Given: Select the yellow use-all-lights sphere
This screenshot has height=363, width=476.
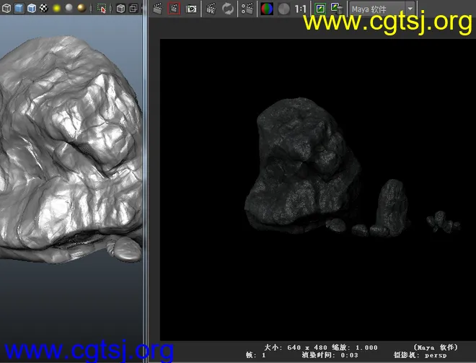Looking at the screenshot, I should pos(56,9).
